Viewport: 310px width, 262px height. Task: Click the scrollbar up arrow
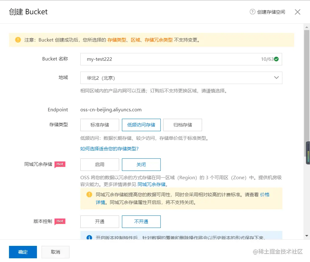(307, 27)
